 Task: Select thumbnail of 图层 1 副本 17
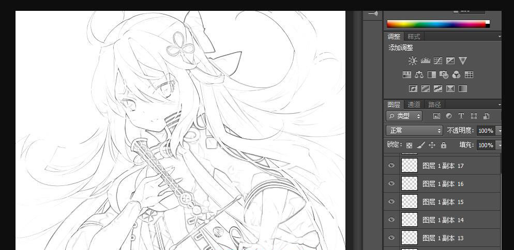click(x=410, y=165)
